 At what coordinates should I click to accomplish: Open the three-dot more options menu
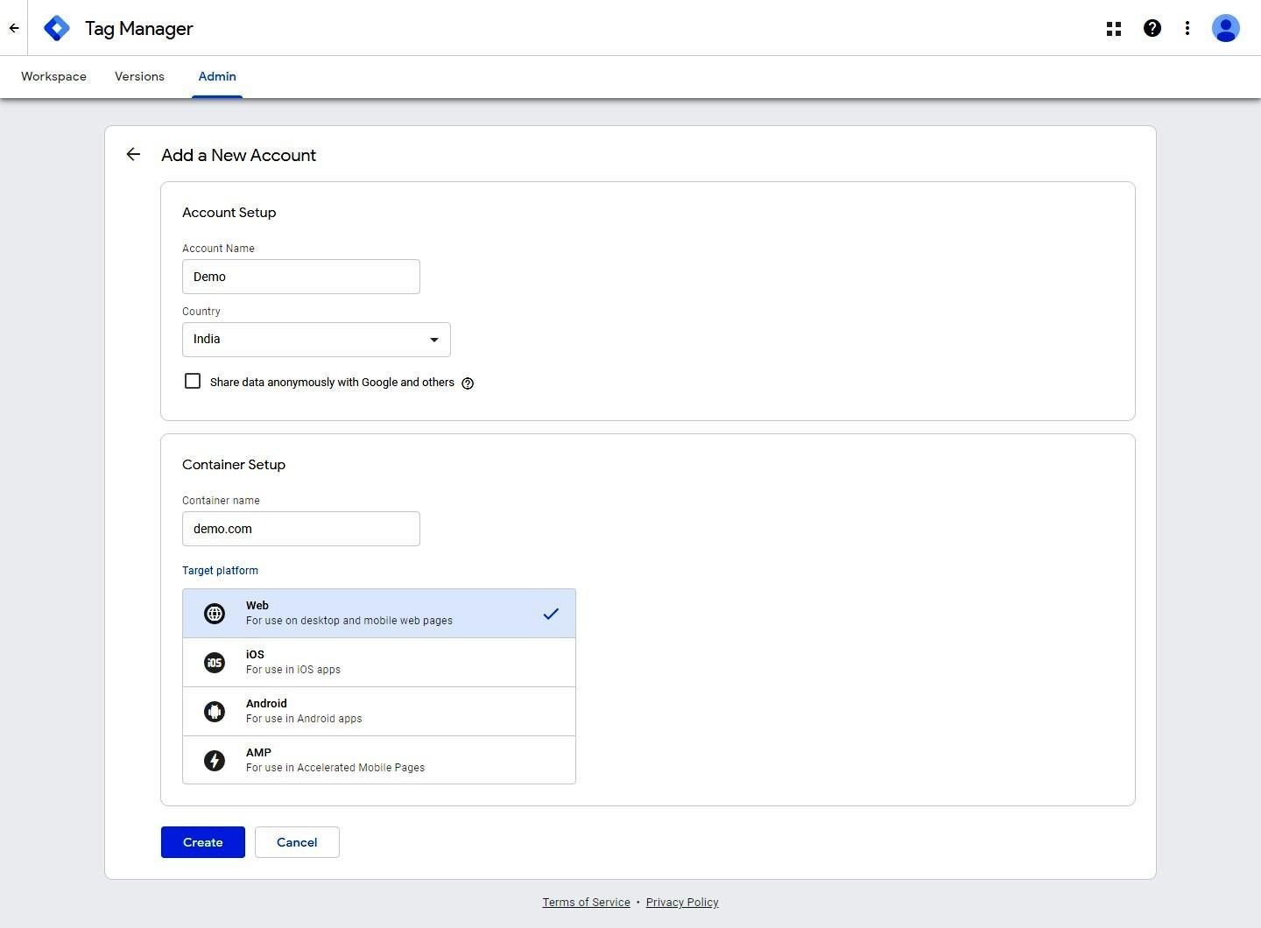1187,29
